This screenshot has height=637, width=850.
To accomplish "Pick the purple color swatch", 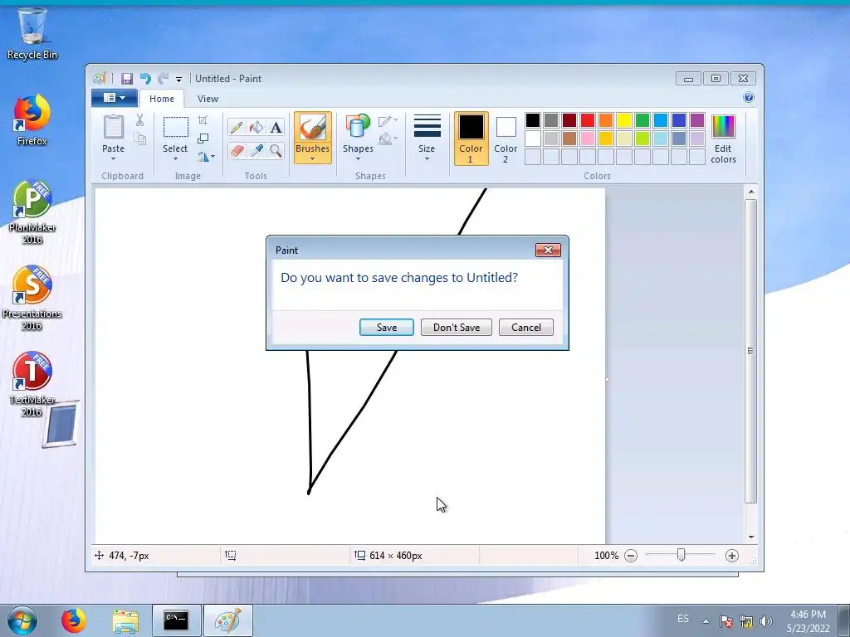I will [x=697, y=120].
